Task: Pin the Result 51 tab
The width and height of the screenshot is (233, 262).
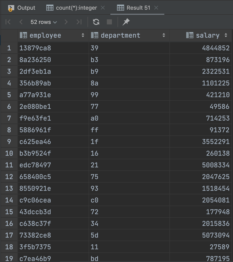Action: (126, 22)
